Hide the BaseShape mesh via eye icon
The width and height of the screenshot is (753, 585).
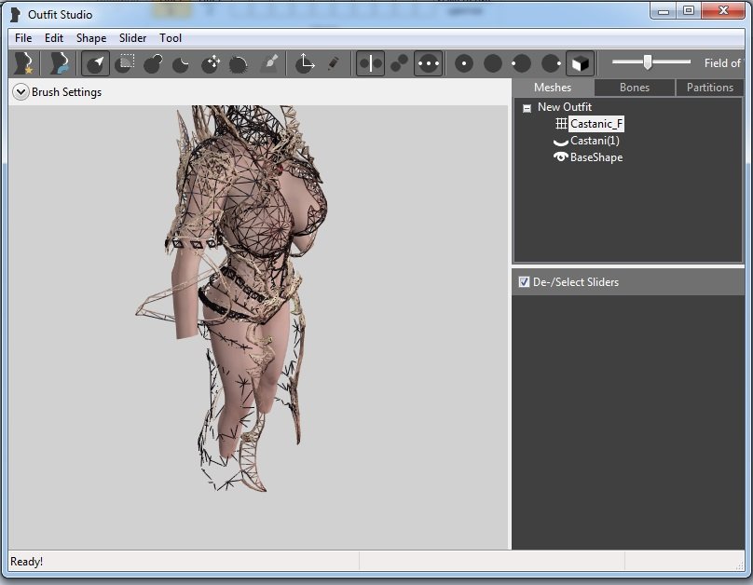561,157
